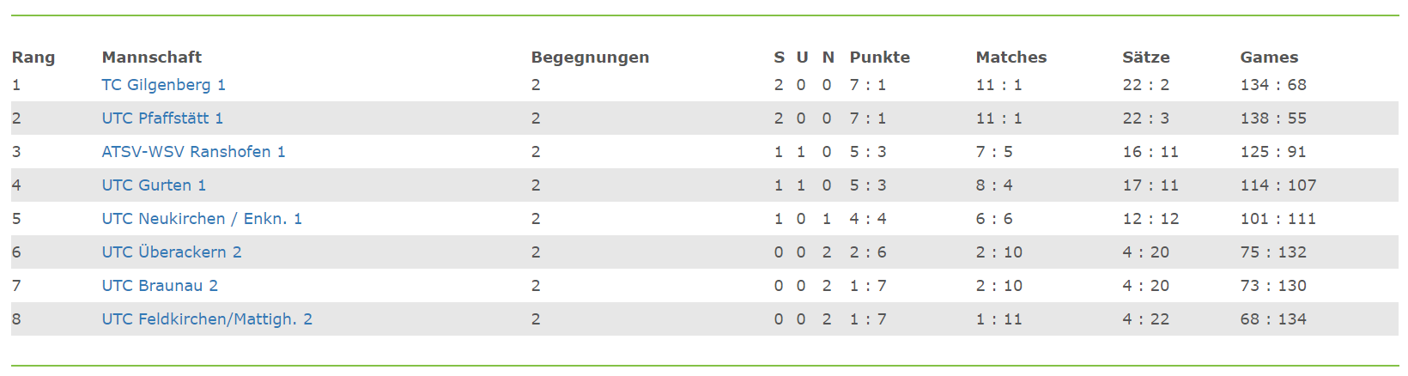Viewport: 1408px width, 376px height.
Task: Select the 134 : 68 games cell
Action: (x=1273, y=85)
